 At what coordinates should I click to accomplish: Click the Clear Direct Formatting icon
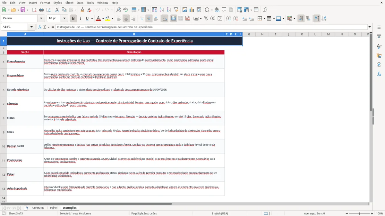90,10
